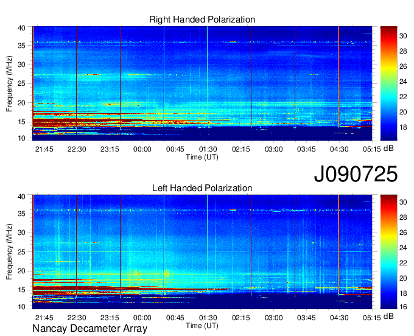Click the "21:45" time tick under Right Handed plot
This screenshot has width=414, height=336.
click(x=44, y=149)
